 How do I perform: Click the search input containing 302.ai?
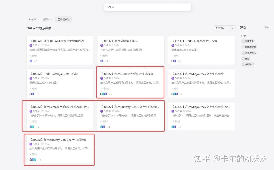tap(147, 7)
